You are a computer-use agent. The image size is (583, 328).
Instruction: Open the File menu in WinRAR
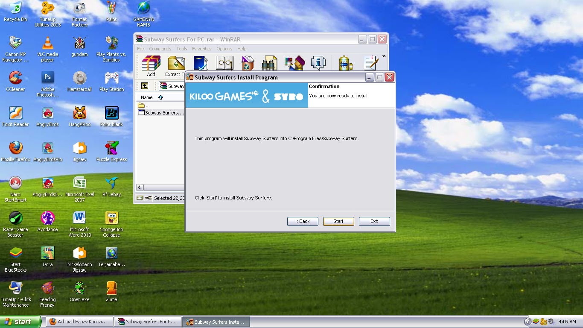click(x=140, y=49)
